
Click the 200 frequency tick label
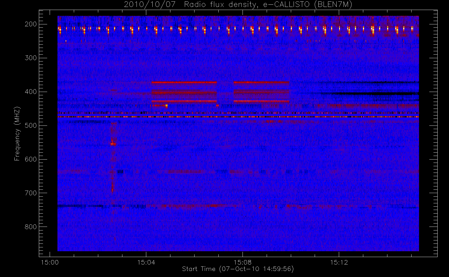click(x=31, y=24)
